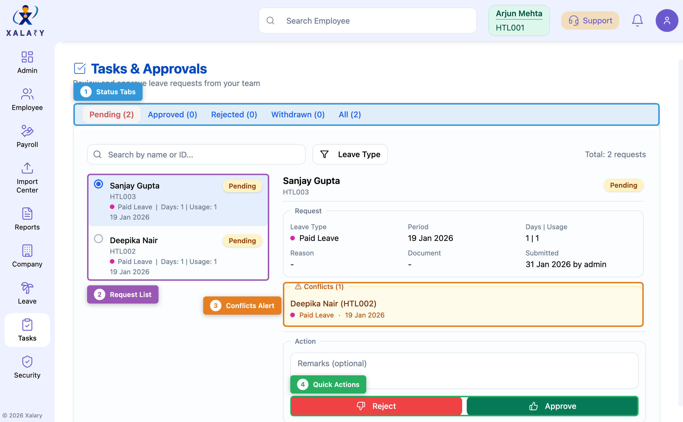Screen dimensions: 683x422
Task: Switch to the Approved (0) tab
Action: point(172,114)
